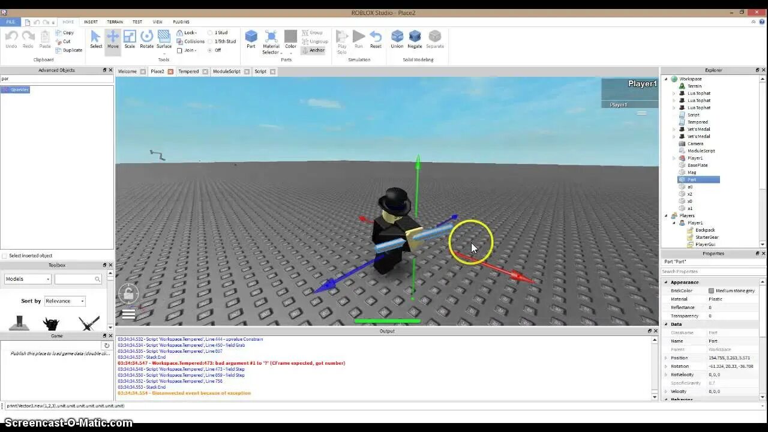Switch to the Tempered script tab

(x=188, y=71)
